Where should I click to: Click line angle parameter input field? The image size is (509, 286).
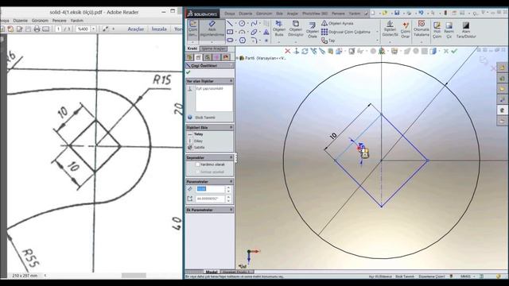point(210,199)
